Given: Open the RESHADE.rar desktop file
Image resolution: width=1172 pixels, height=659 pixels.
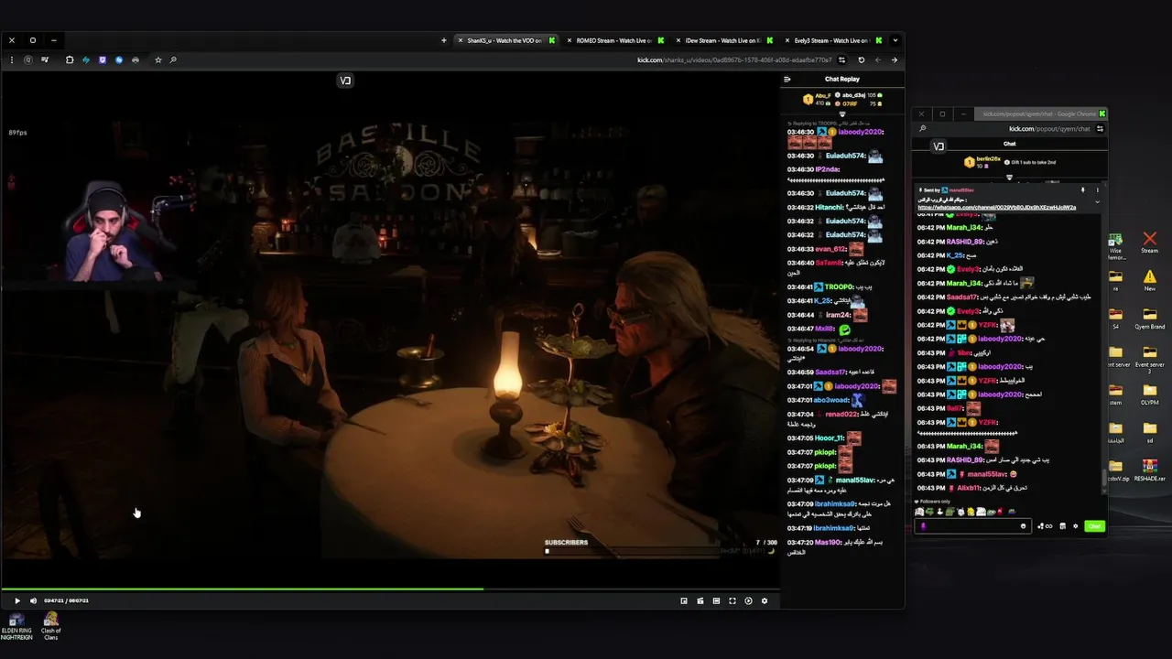Looking at the screenshot, I should tap(1149, 470).
